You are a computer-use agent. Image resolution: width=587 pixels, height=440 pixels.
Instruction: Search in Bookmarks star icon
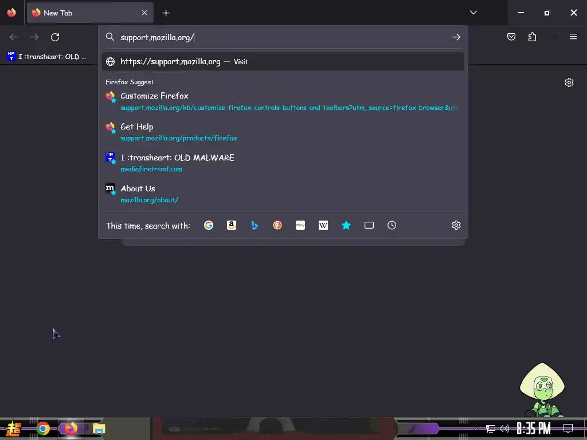346,225
